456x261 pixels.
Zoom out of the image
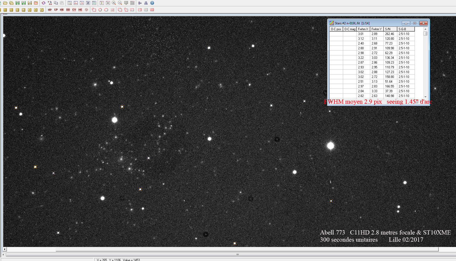120,3
